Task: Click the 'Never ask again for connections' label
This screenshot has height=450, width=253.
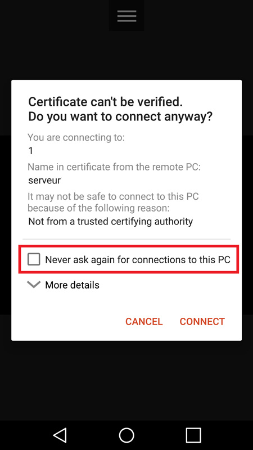Action: [x=138, y=259]
